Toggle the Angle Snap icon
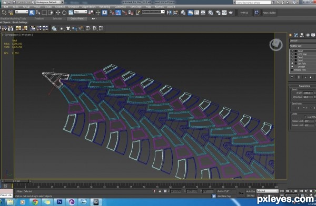This screenshot has width=316, height=206. pos(118,13)
